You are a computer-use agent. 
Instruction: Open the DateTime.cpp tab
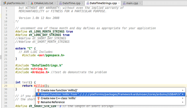pyautogui.click(x=71, y=3)
